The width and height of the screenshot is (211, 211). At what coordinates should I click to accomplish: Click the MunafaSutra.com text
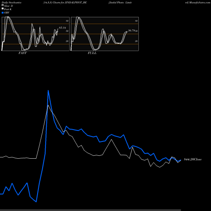(200, 3)
